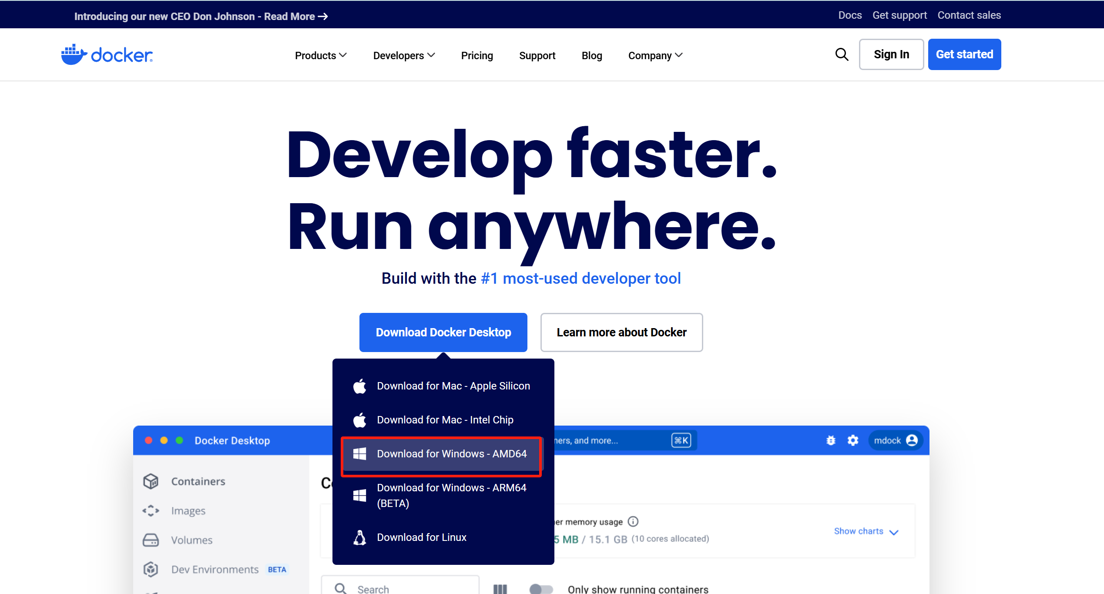Open the search magnifier icon in navbar
The height and width of the screenshot is (594, 1104).
point(842,55)
